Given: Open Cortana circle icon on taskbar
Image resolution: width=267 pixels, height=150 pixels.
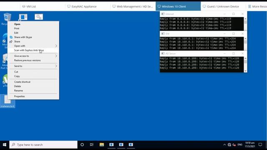Looking at the screenshot, I should 82,145.
